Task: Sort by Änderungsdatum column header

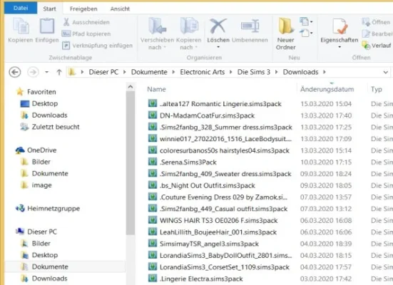Action: tap(327, 89)
